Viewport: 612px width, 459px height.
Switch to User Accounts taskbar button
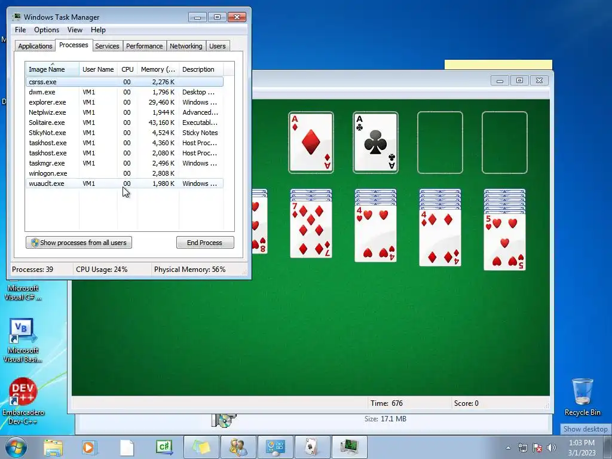click(x=238, y=447)
